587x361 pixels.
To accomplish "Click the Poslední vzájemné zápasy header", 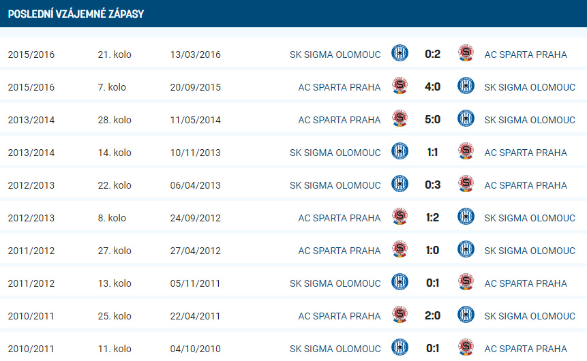I will click(76, 14).
